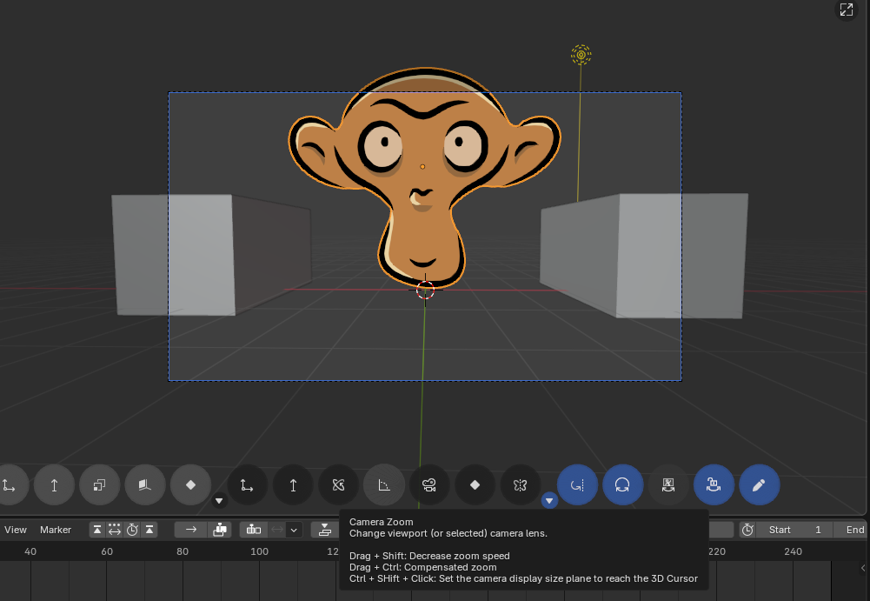Open the timeline Marker menu

(x=56, y=530)
